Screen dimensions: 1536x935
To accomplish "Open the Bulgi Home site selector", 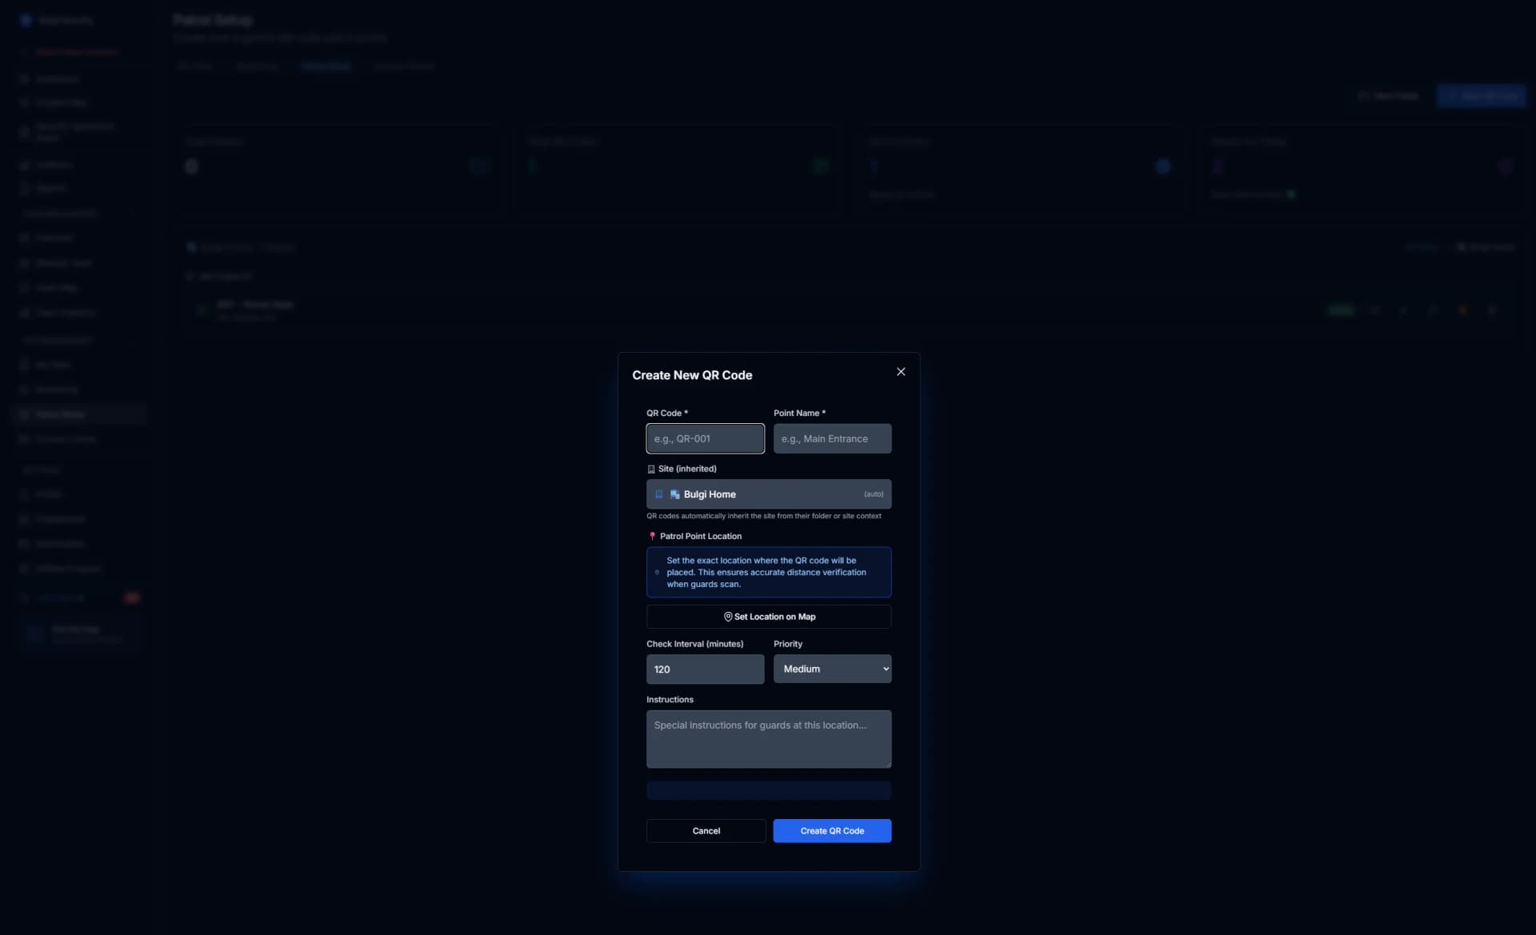I will pos(768,494).
